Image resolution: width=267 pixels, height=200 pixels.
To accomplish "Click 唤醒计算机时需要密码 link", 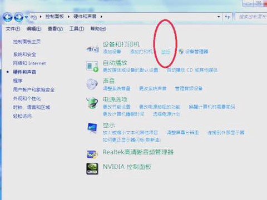I will point(212,107).
